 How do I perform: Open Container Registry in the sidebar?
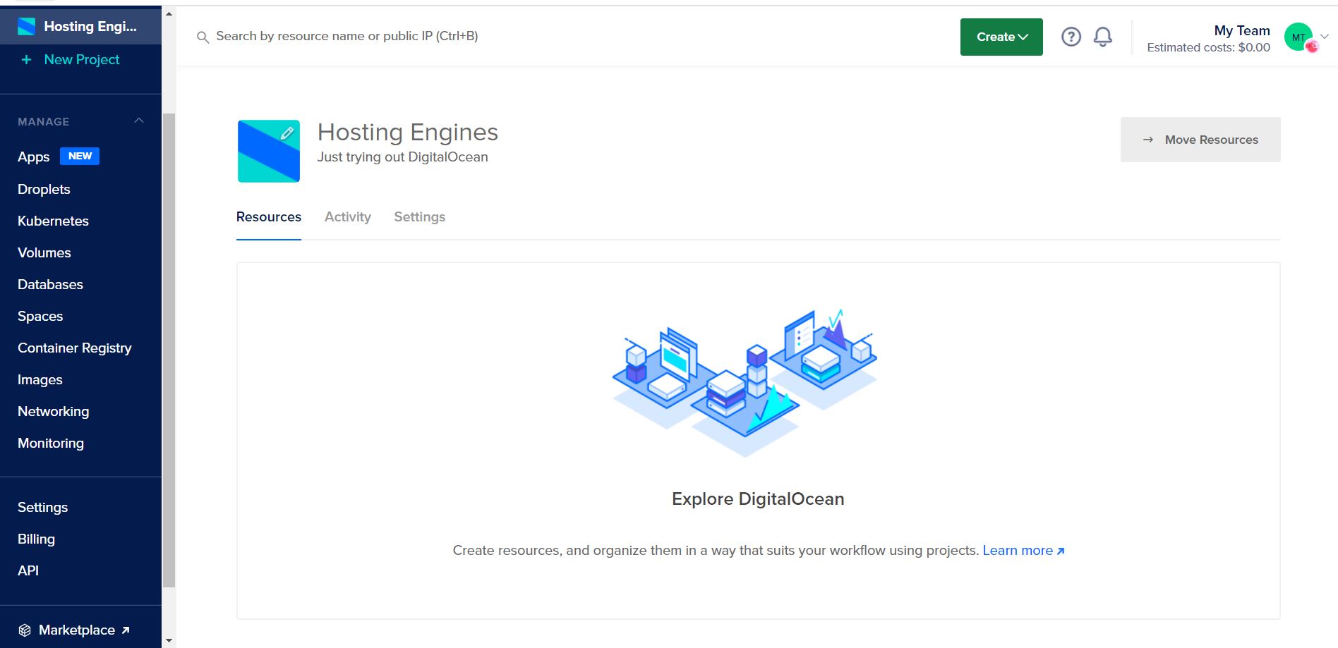coord(74,348)
